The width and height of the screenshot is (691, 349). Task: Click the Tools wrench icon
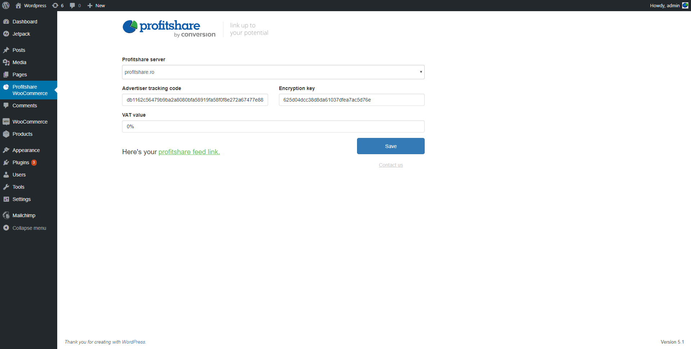coord(6,187)
